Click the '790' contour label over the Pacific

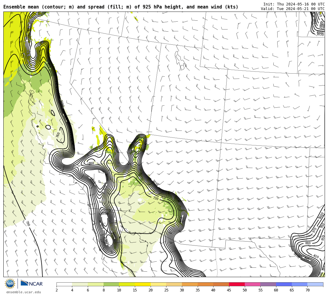pos(28,223)
